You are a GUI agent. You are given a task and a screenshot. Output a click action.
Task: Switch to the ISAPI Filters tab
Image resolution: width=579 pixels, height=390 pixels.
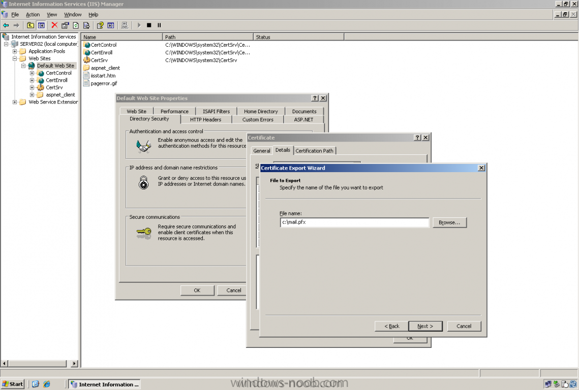216,111
